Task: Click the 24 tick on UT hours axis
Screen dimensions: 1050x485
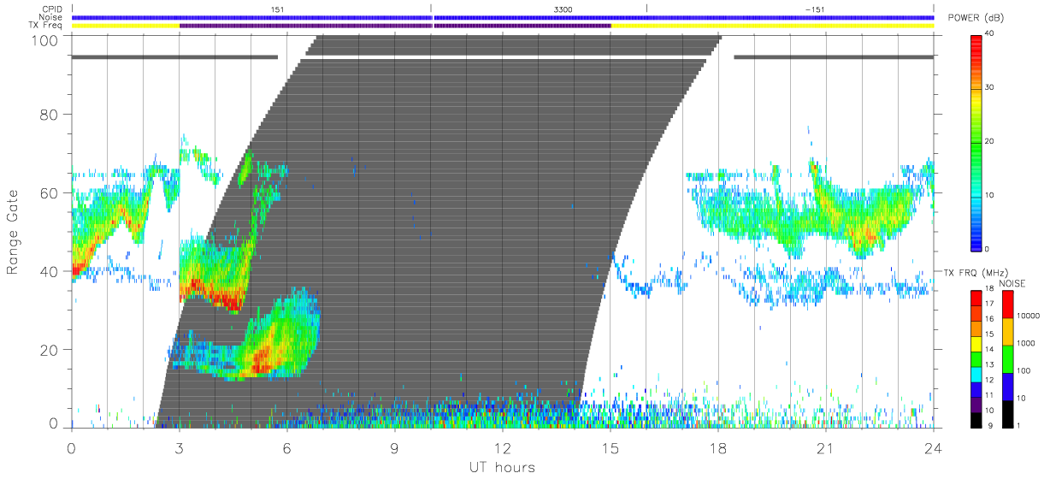Action: (x=934, y=447)
